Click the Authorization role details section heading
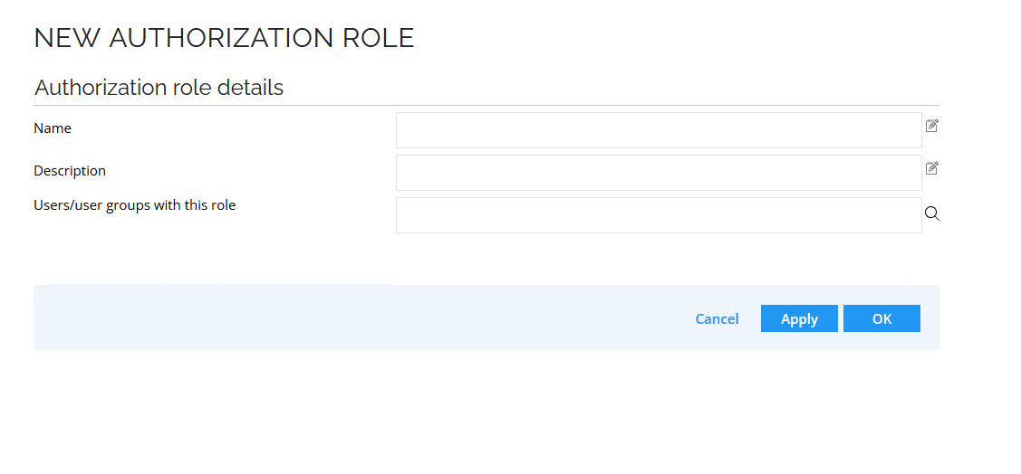Image resolution: width=1021 pixels, height=474 pixels. pos(159,87)
